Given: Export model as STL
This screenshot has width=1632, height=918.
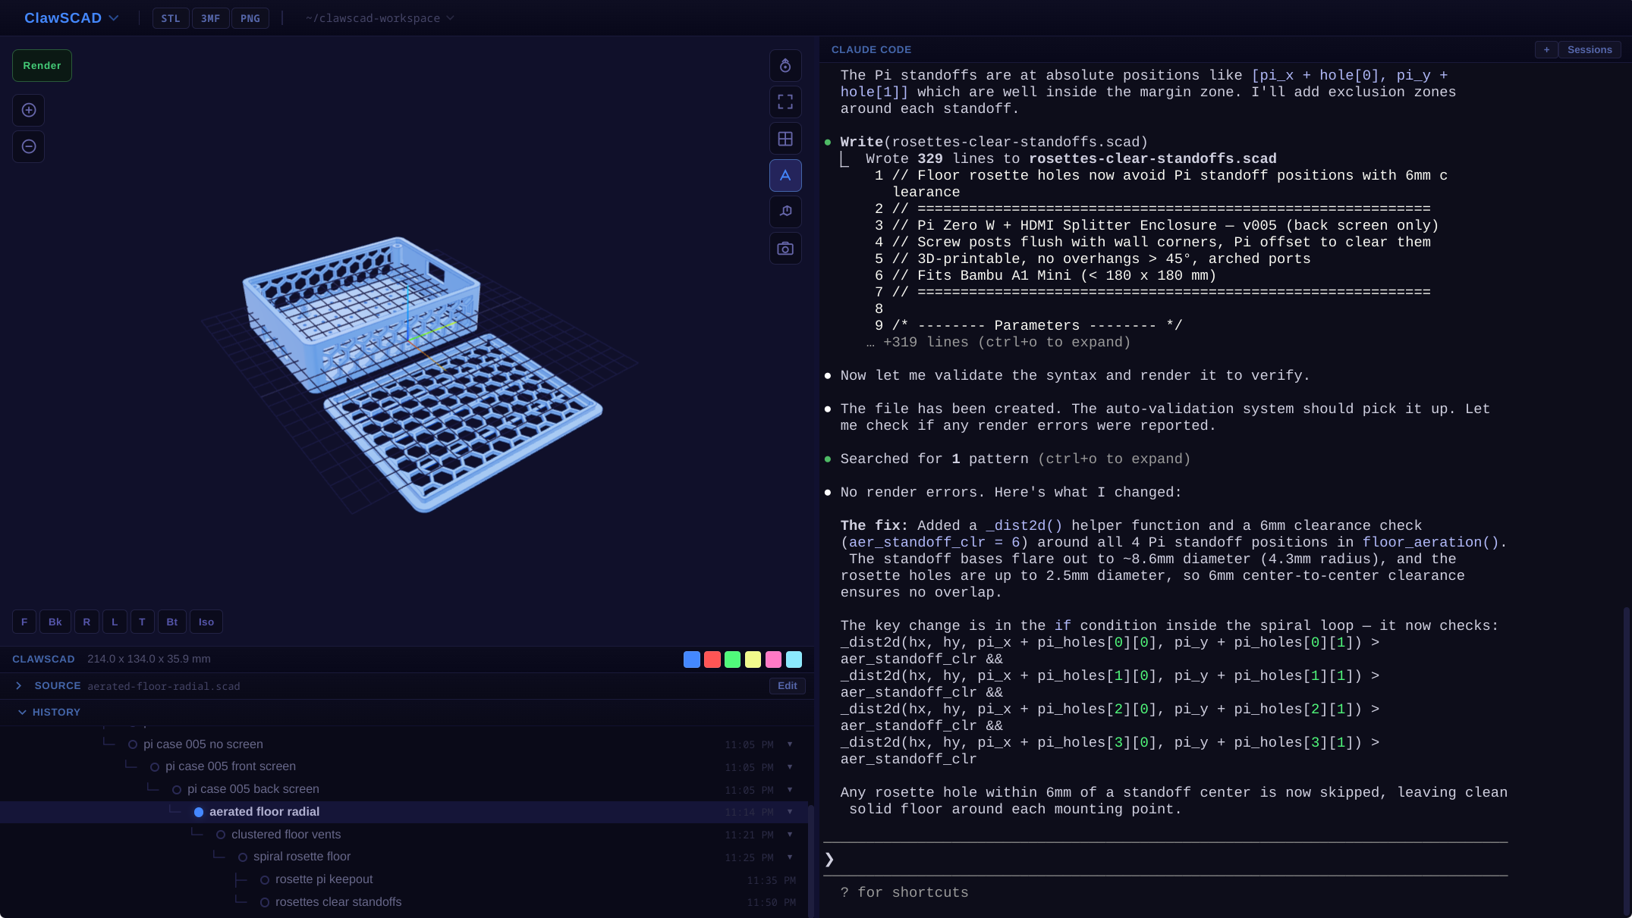Looking at the screenshot, I should point(171,18).
